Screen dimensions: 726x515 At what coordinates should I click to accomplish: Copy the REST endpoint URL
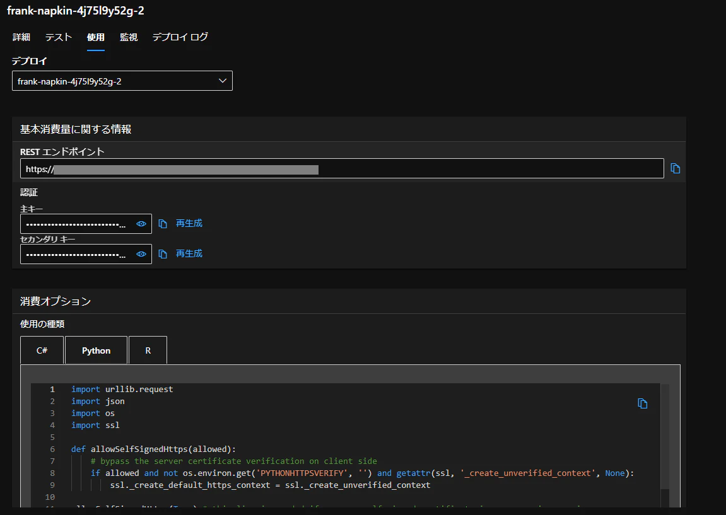675,168
